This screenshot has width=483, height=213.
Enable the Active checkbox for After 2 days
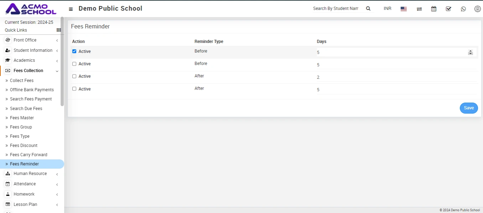74,76
